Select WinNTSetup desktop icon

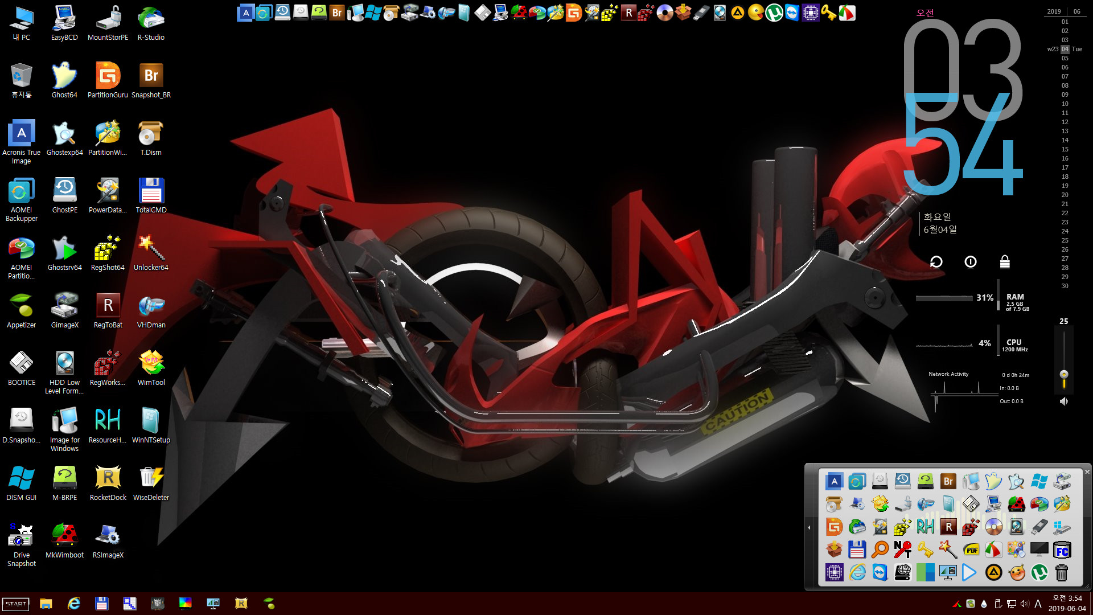(151, 426)
